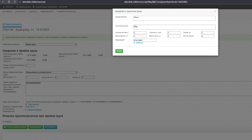The image size is (252, 140).
Task: Click the Количество мест field
Action: [x=140, y=33]
